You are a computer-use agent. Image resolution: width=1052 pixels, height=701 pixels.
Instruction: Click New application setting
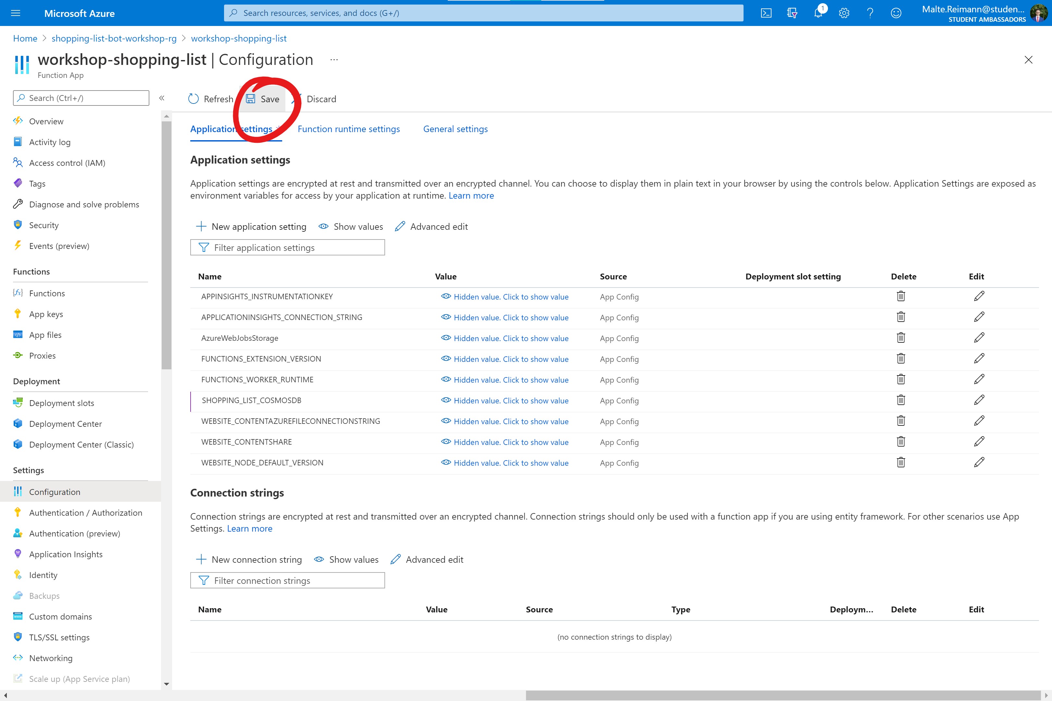[251, 227]
